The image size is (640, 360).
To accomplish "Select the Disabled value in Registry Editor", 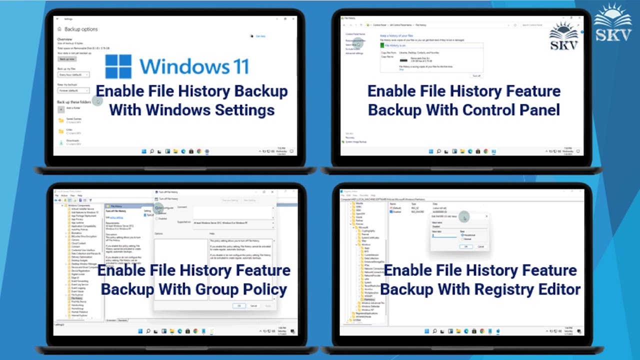I will (396, 211).
